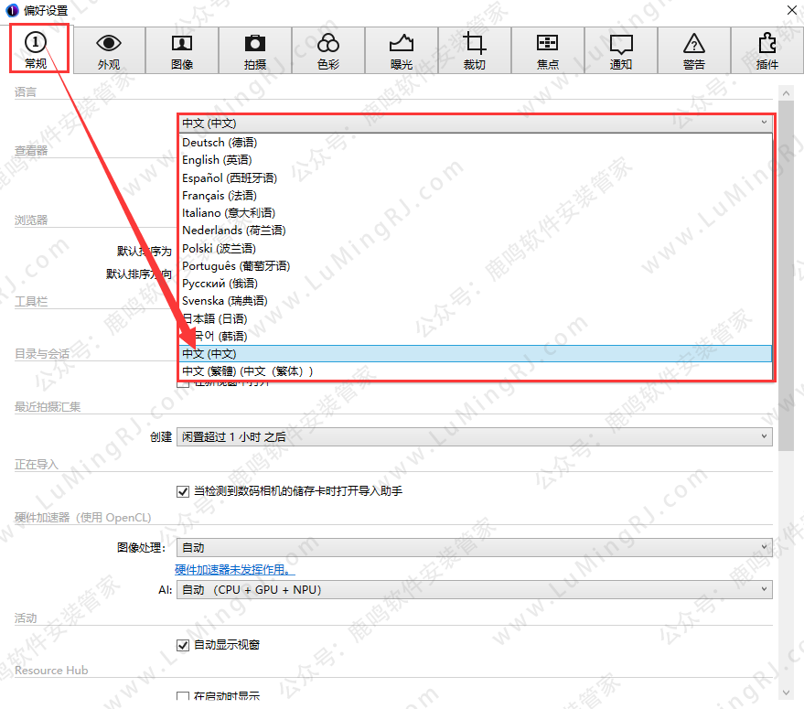This screenshot has width=804, height=709.
Task: Toggle 当检测到数码相机的储存卡时打开导入助手 checkbox
Action: [183, 491]
